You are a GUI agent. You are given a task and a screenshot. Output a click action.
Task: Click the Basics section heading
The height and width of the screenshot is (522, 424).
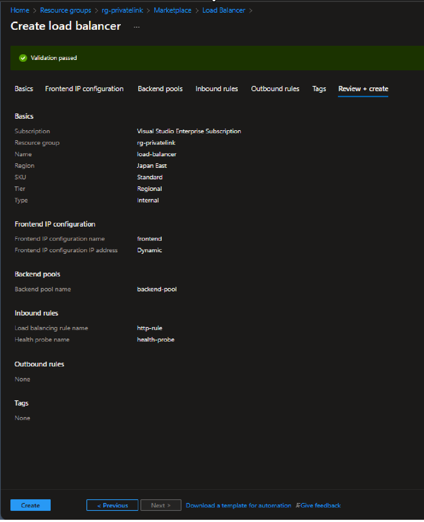24,116
